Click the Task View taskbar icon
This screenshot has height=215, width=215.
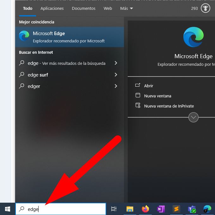tap(114, 209)
